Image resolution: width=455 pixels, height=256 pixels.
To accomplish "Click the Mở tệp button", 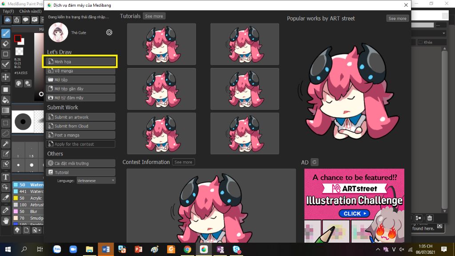I will [x=81, y=80].
